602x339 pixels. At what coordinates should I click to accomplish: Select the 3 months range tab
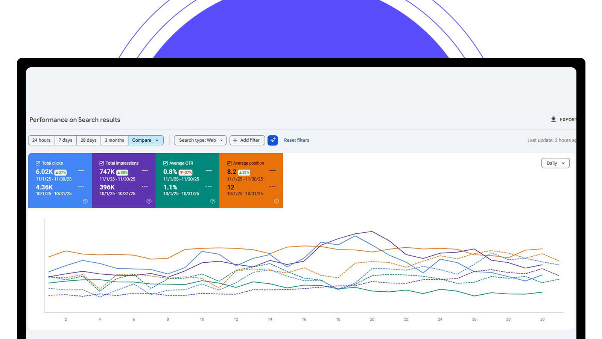click(114, 140)
